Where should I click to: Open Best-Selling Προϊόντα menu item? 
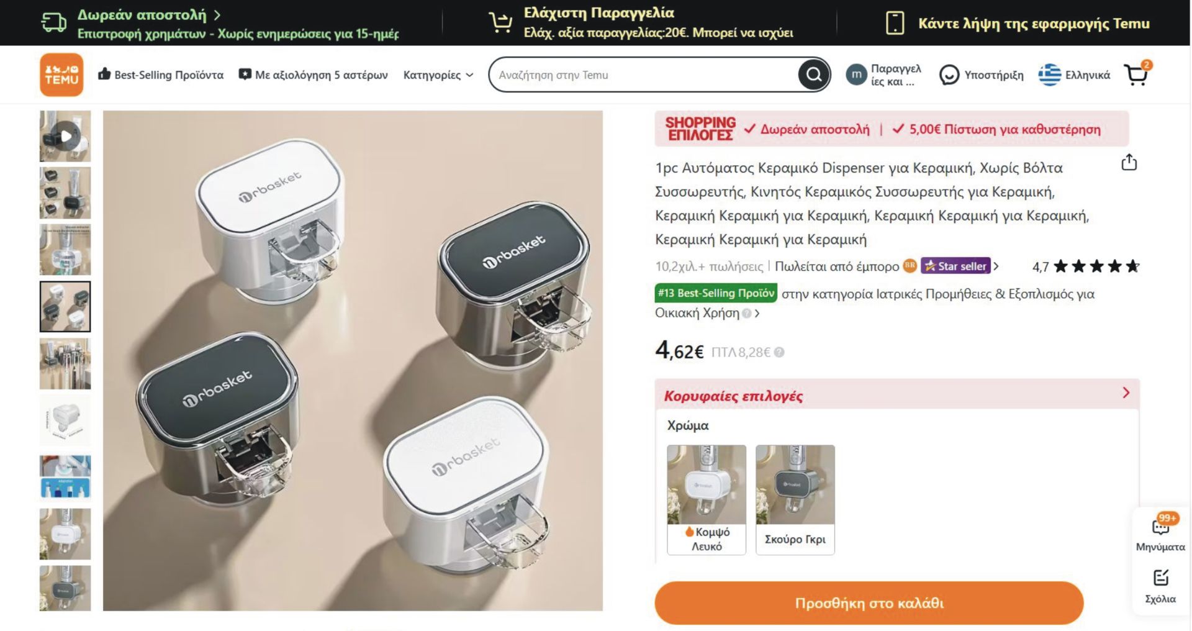click(x=161, y=75)
